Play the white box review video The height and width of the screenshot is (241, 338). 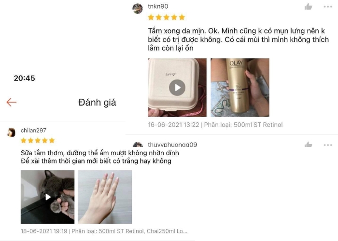pos(177,87)
